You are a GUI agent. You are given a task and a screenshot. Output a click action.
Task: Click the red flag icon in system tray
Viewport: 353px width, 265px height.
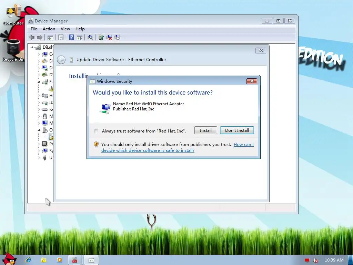pyautogui.click(x=307, y=260)
